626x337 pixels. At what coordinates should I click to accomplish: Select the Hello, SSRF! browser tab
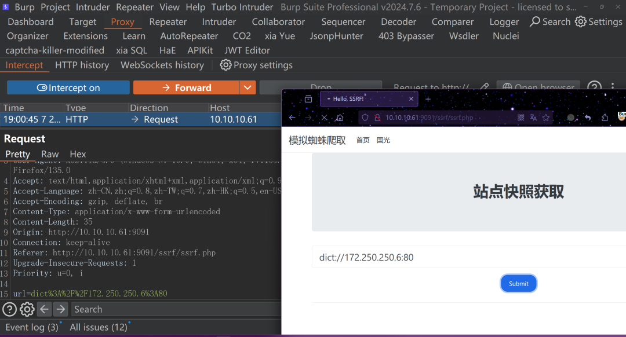(x=369, y=99)
